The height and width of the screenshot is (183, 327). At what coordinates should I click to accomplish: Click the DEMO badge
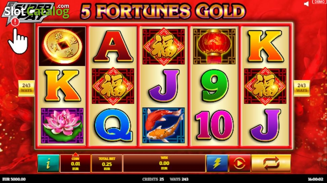tap(319, 2)
